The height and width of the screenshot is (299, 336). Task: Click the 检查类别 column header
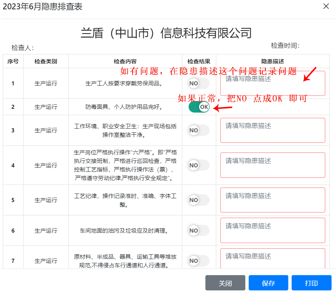46,62
